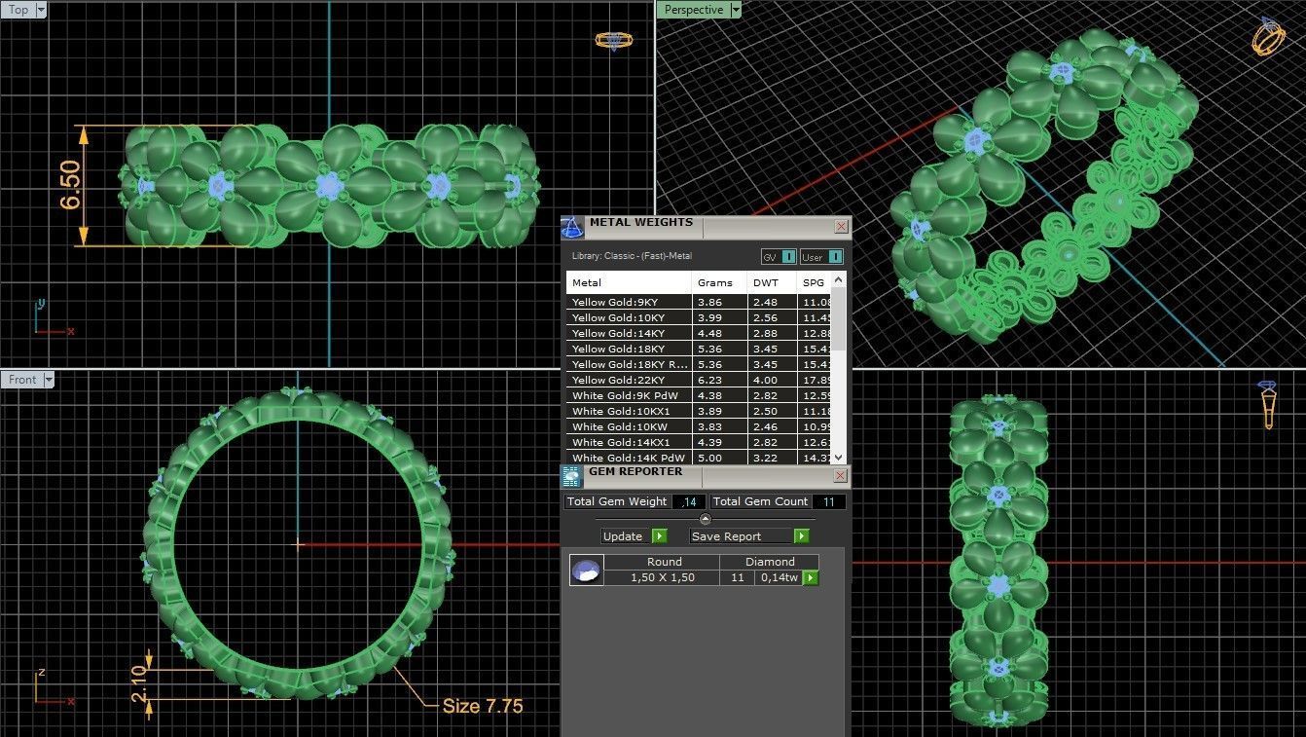
Task: Close the Metal Weights panel
Action: 841,226
